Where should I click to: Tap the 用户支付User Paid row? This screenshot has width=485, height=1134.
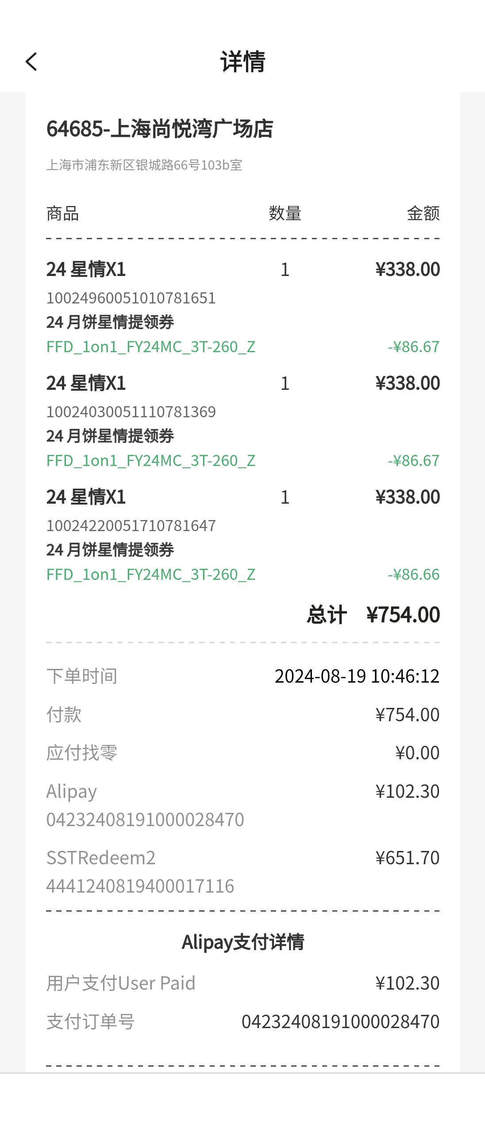(x=243, y=983)
